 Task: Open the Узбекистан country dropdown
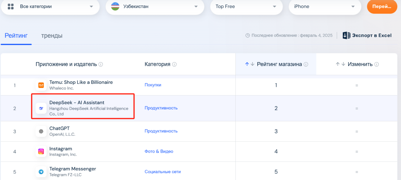(x=155, y=7)
